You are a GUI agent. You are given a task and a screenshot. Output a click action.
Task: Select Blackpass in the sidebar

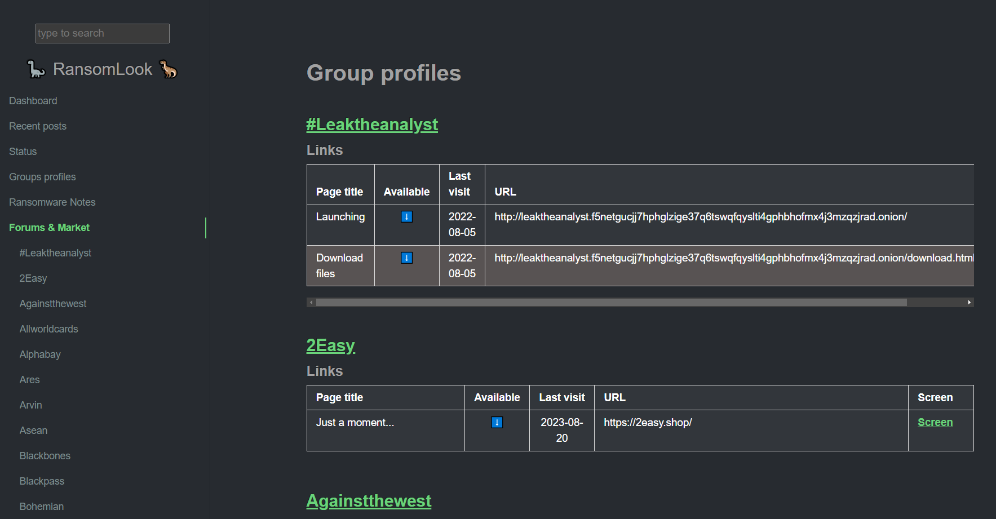point(42,481)
